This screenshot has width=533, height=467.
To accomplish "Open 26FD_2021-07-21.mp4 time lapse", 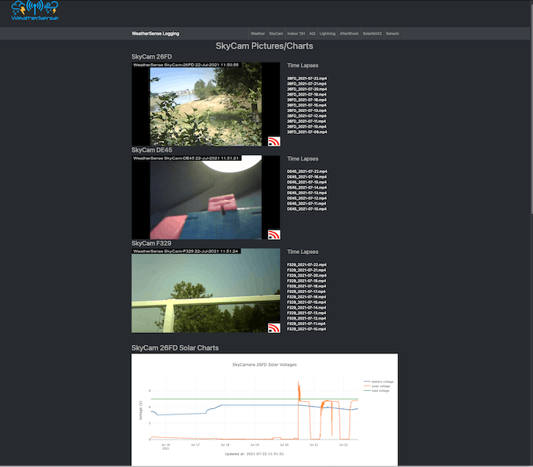I will (307, 84).
